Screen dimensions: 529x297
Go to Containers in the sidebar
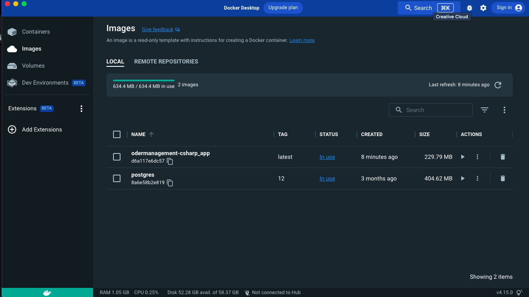36,32
